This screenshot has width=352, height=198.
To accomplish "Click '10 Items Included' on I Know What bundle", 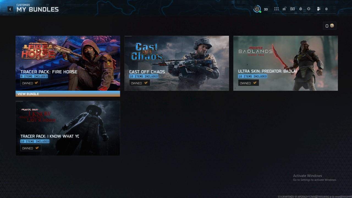I will [x=35, y=141].
